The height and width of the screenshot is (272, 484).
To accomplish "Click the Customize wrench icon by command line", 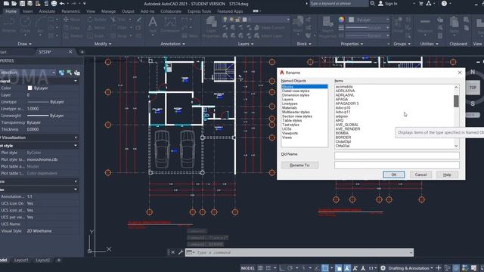I will (x=181, y=252).
